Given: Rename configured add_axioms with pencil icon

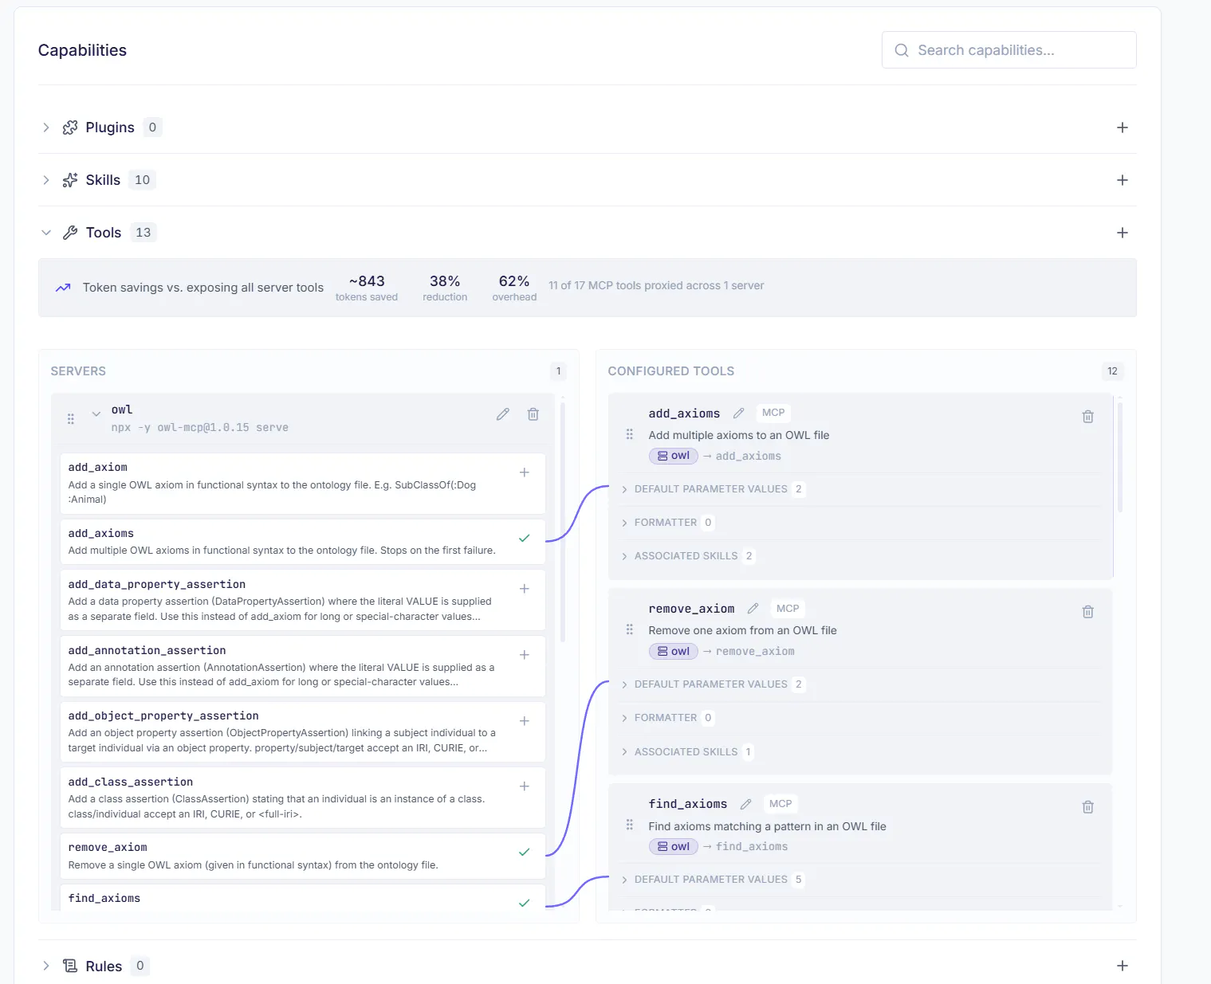Looking at the screenshot, I should [x=739, y=413].
